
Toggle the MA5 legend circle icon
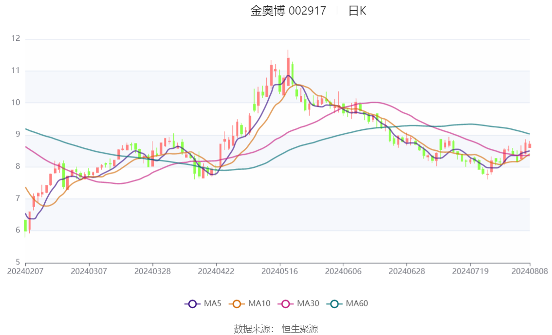(x=192, y=304)
